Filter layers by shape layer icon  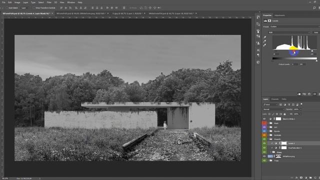pos(293,104)
